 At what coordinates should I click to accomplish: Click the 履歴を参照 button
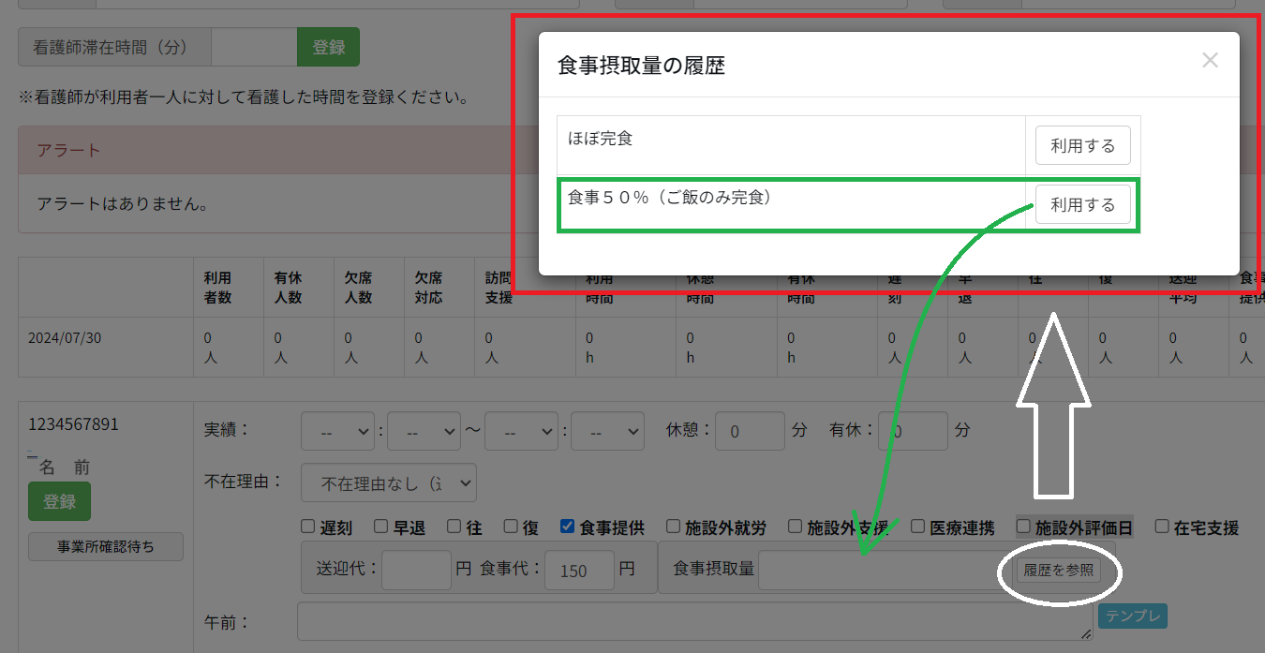(x=1059, y=571)
